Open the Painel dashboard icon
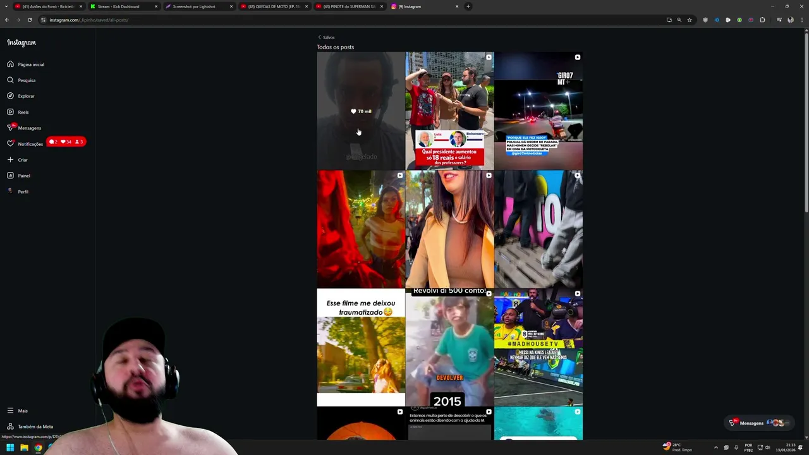 [x=10, y=176]
